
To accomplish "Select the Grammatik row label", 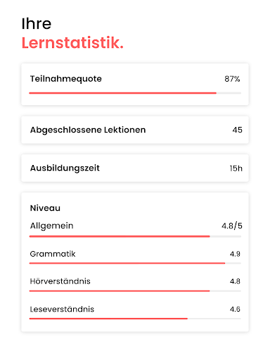I will (53, 254).
